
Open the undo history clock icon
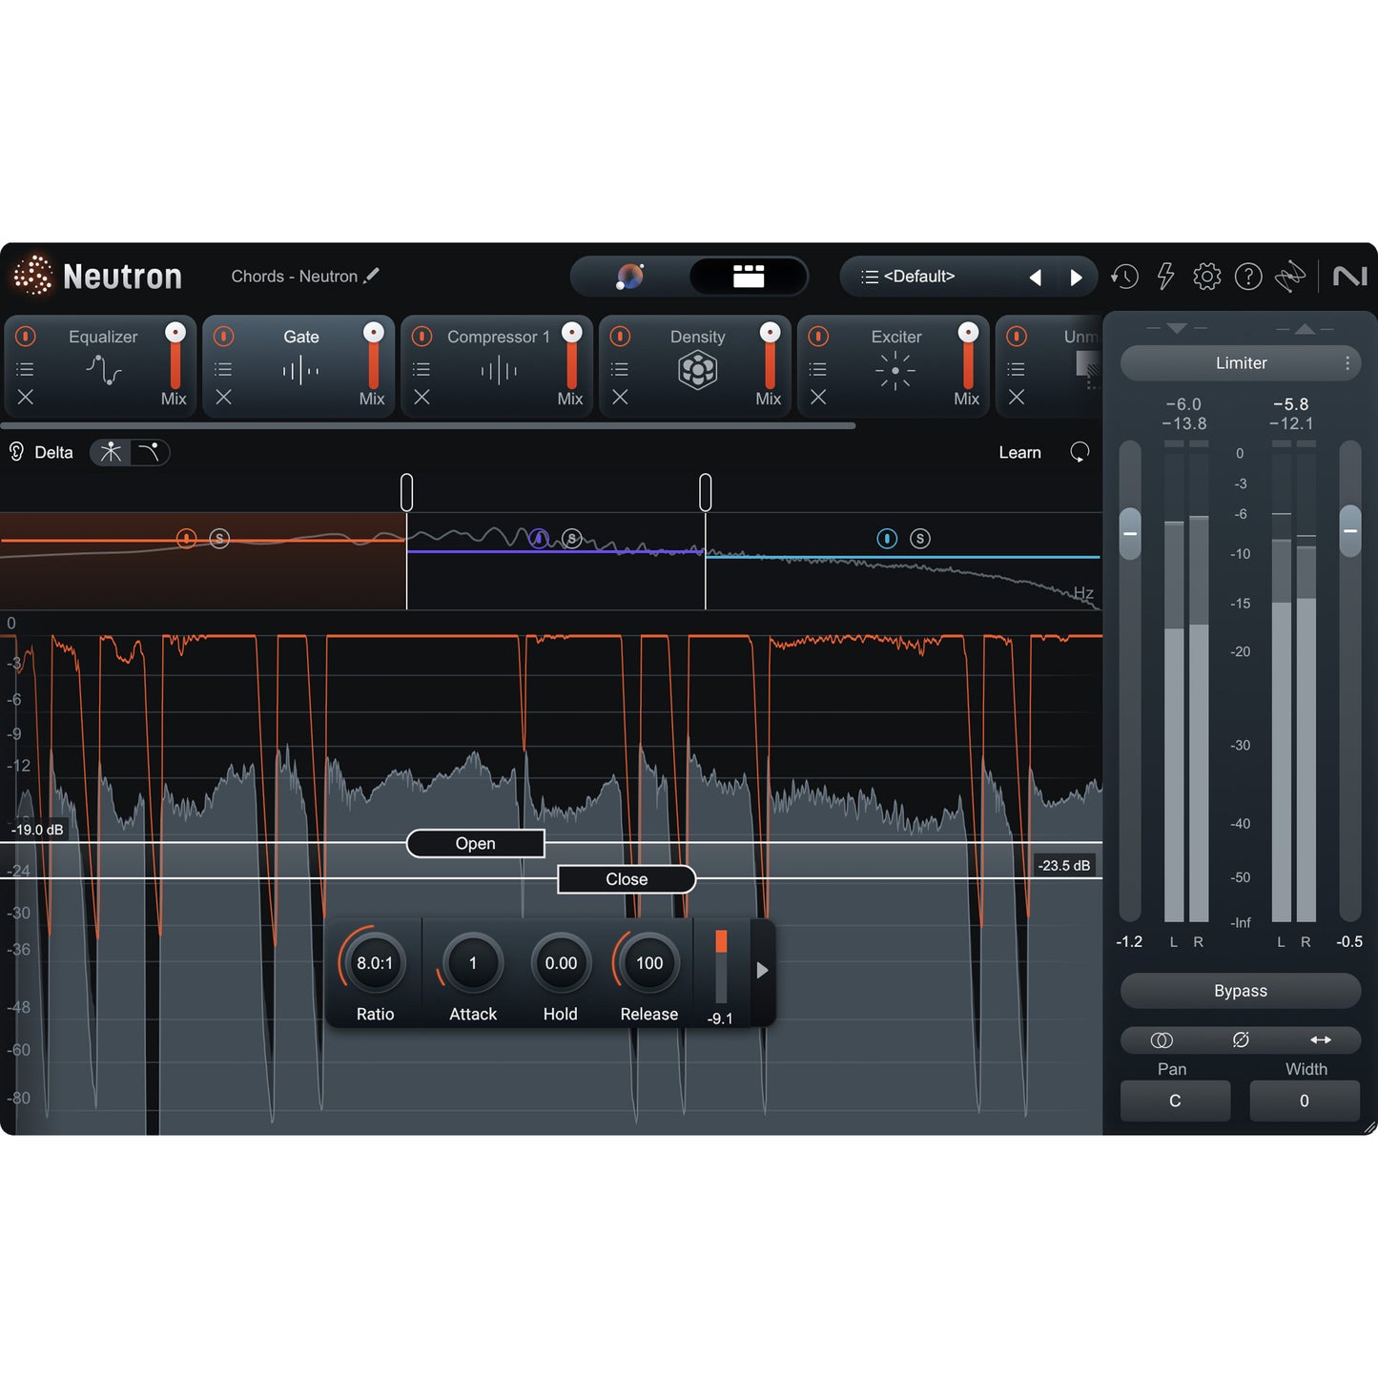point(1124,276)
